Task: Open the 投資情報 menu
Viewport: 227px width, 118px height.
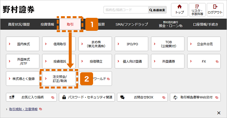Action: 47,24
